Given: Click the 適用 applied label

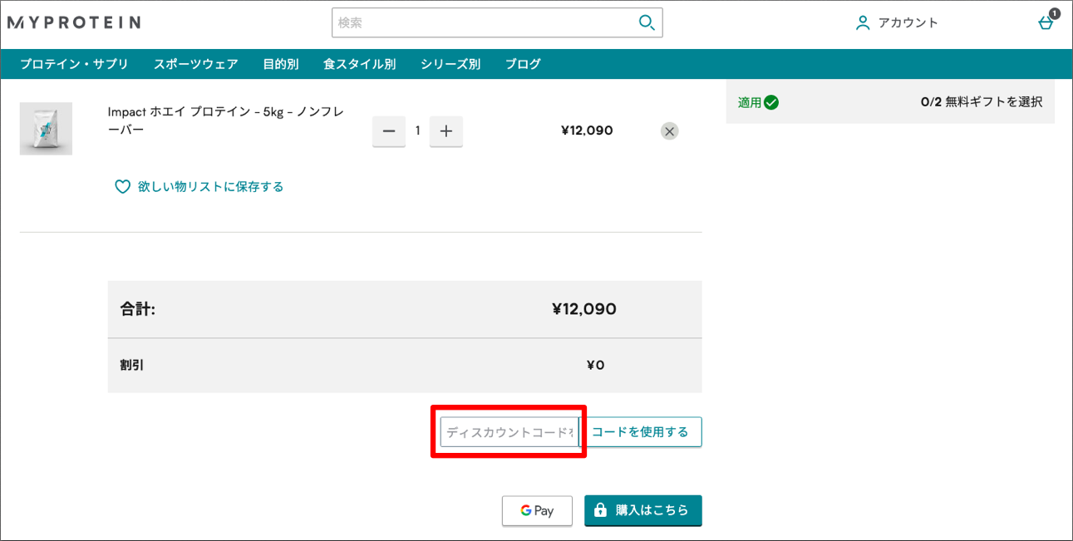Looking at the screenshot, I should point(750,102).
